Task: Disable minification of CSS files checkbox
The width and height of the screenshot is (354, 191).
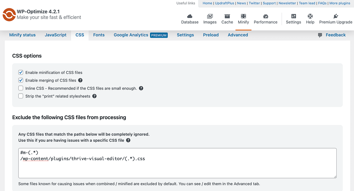Action: pyautogui.click(x=21, y=73)
